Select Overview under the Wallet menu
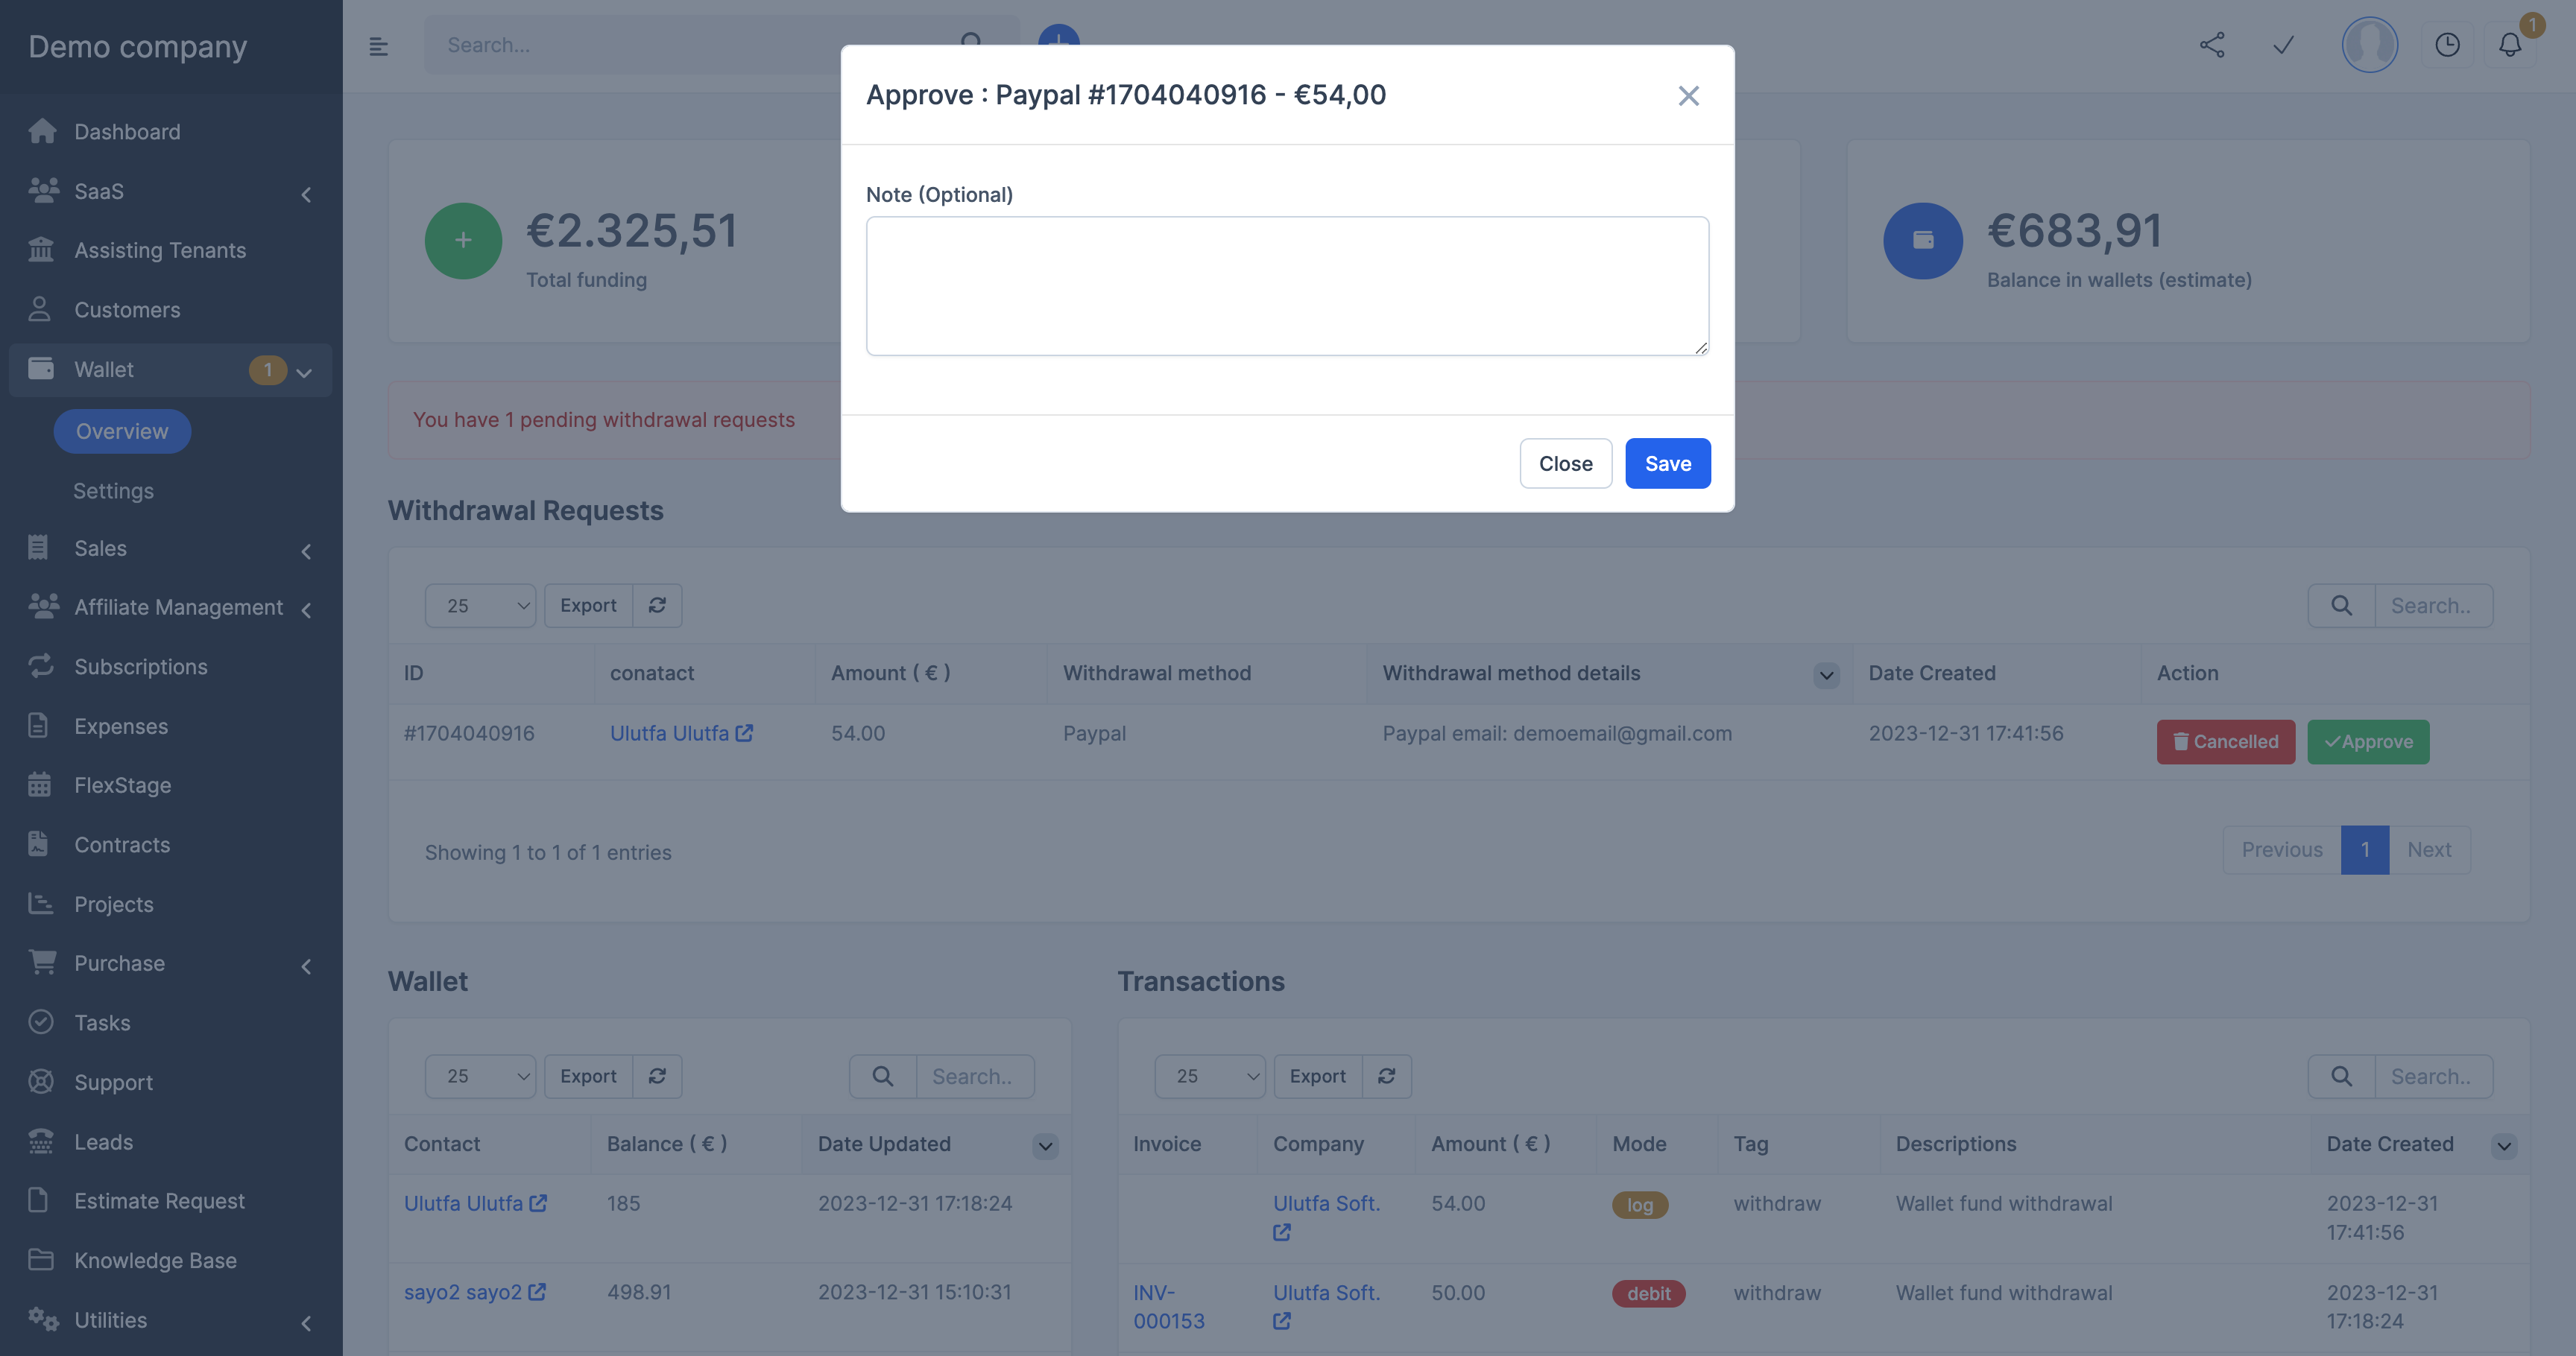The image size is (2576, 1356). click(121, 431)
